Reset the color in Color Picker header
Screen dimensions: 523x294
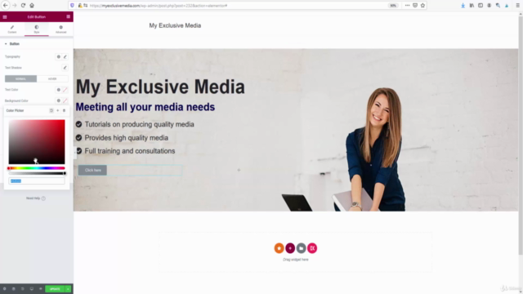51,110
